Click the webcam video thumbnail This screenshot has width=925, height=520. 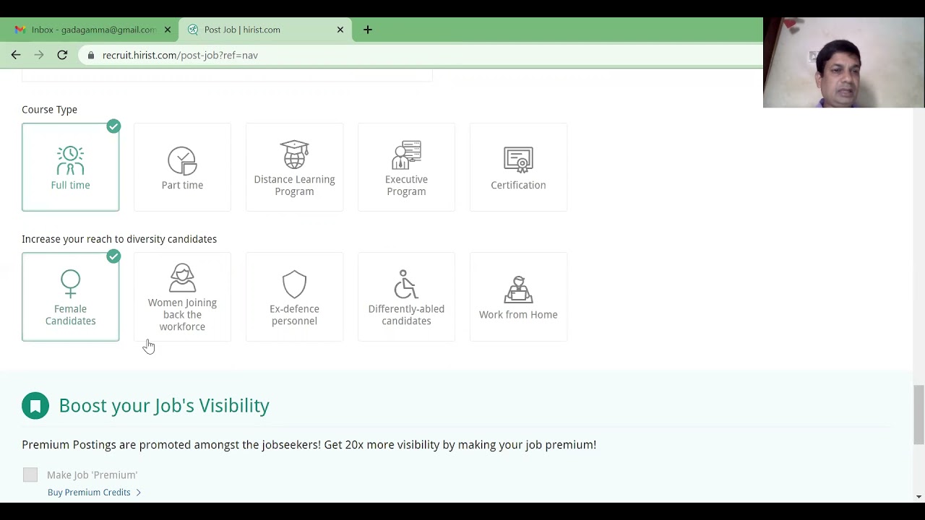point(844,62)
